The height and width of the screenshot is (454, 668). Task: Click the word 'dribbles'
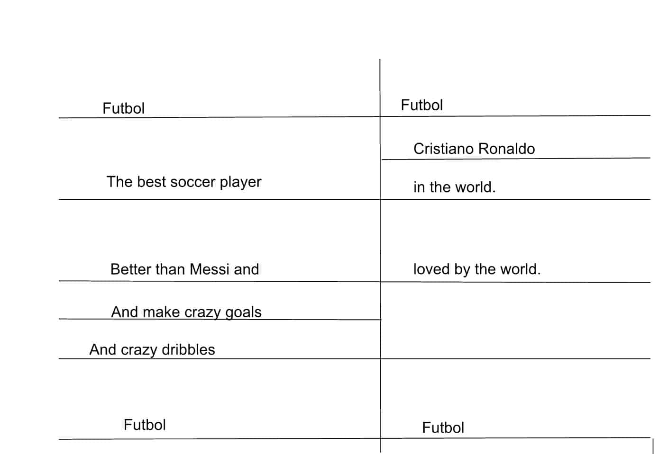point(188,349)
